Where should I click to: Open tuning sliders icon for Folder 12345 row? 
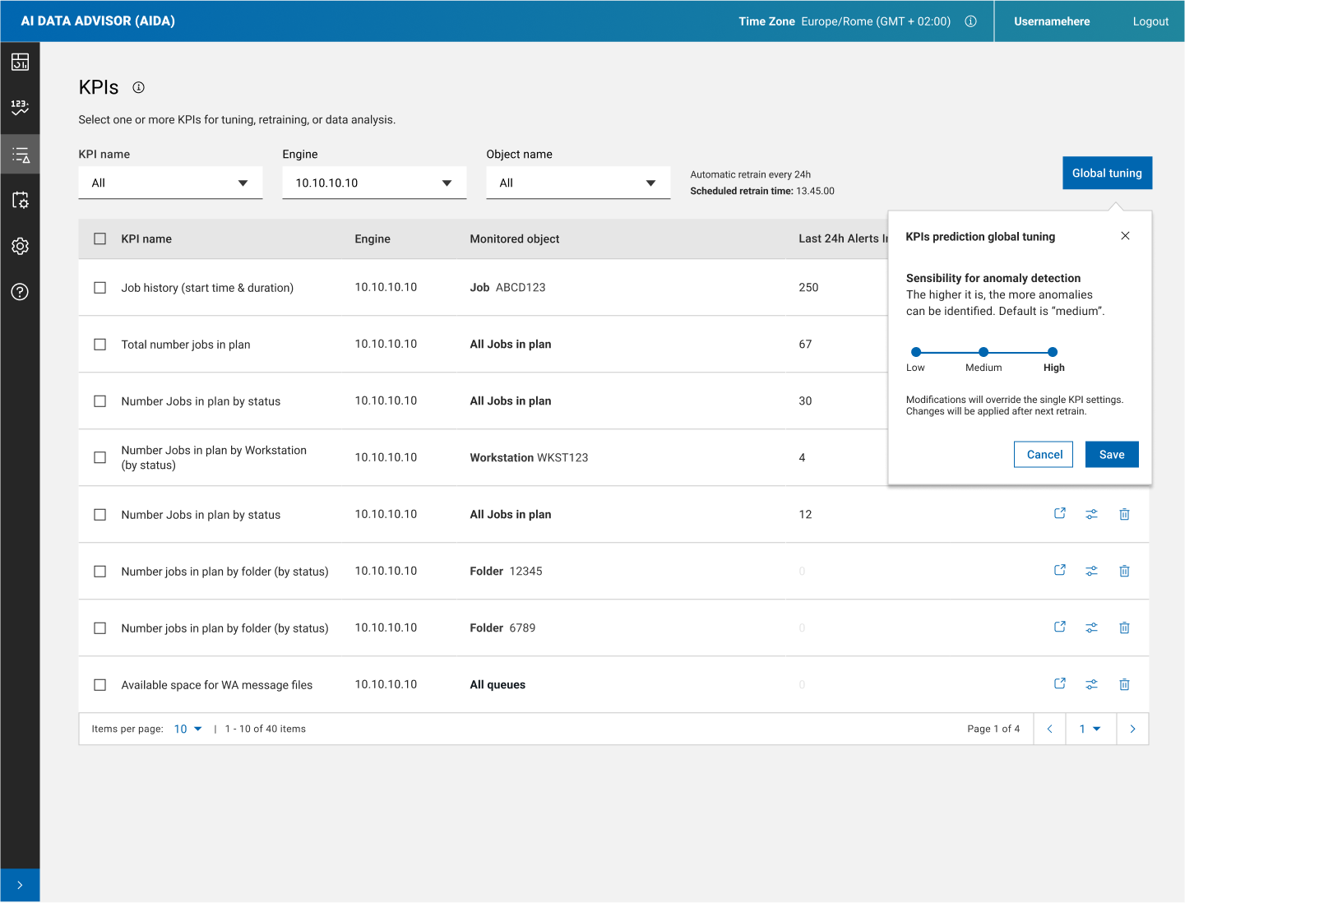point(1091,571)
